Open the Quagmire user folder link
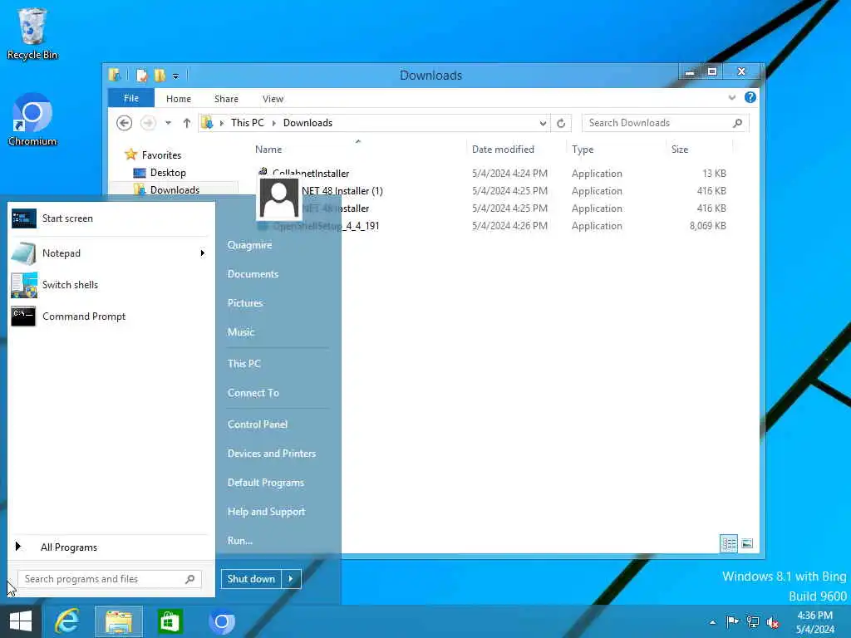 point(249,245)
